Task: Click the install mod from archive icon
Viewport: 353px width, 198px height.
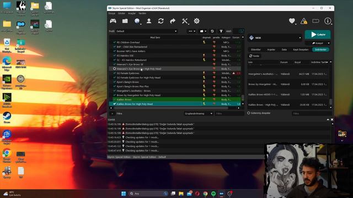Action: click(x=125, y=21)
